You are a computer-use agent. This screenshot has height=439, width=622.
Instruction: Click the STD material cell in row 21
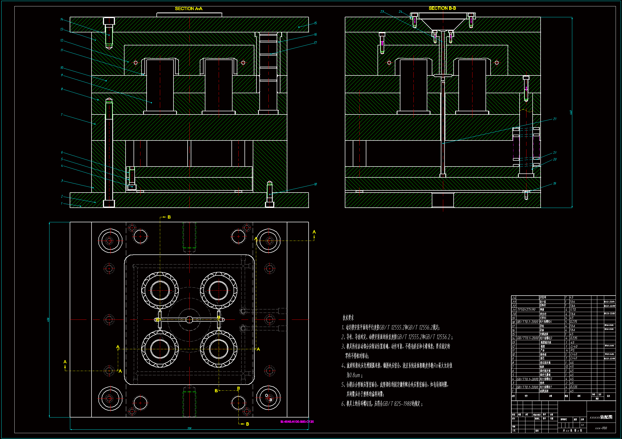point(573,310)
